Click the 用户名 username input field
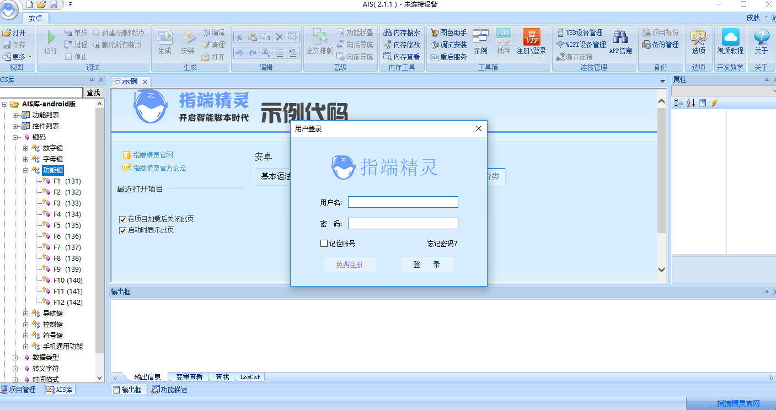The width and height of the screenshot is (776, 410). [x=403, y=202]
